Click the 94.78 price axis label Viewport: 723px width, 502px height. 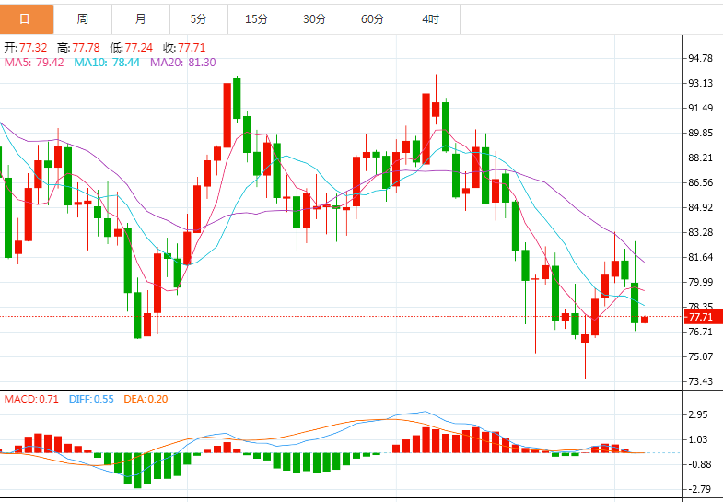pyautogui.click(x=700, y=58)
